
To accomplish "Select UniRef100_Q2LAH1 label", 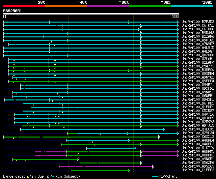I will point(198,59).
